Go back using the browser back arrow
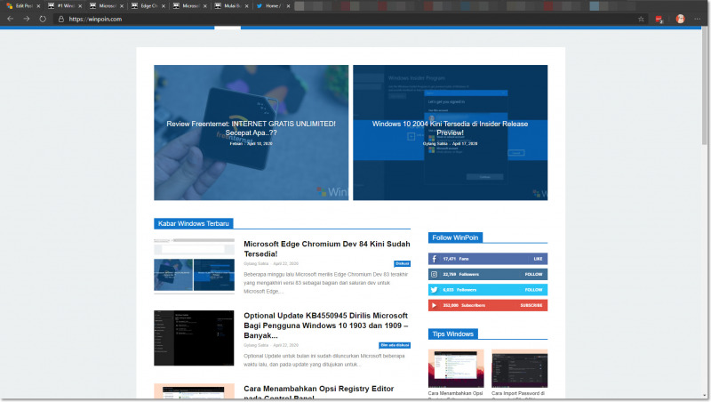The image size is (711, 402). click(x=10, y=19)
